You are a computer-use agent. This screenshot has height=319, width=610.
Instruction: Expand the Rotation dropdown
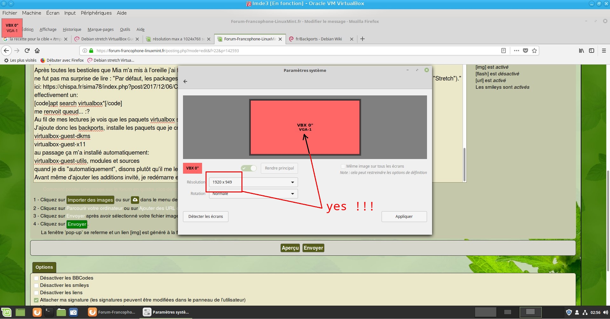point(253,194)
